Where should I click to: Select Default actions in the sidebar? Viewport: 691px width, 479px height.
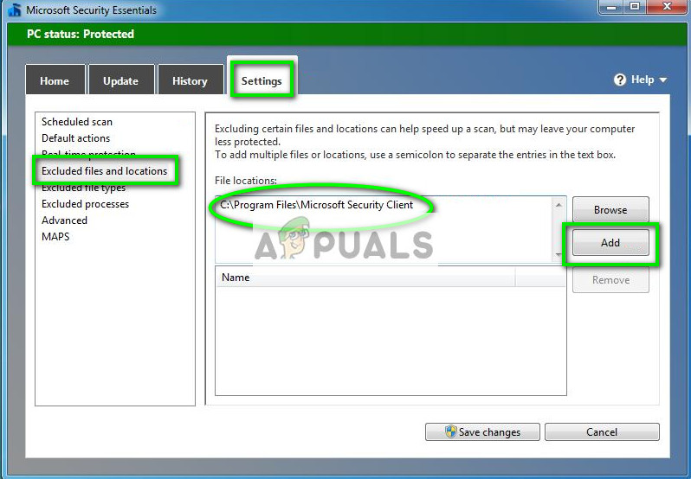point(76,138)
